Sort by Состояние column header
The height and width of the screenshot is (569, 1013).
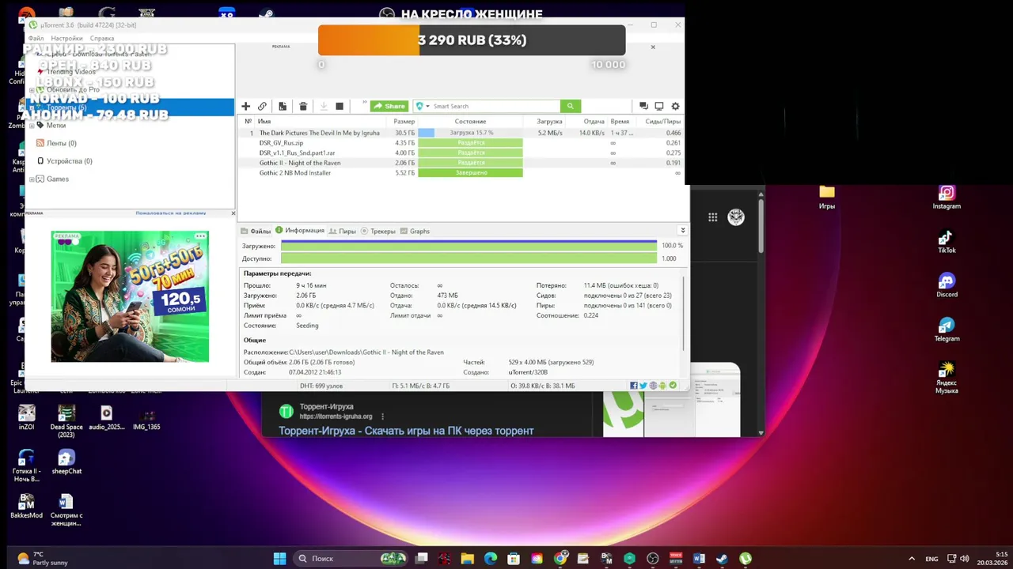(x=470, y=122)
